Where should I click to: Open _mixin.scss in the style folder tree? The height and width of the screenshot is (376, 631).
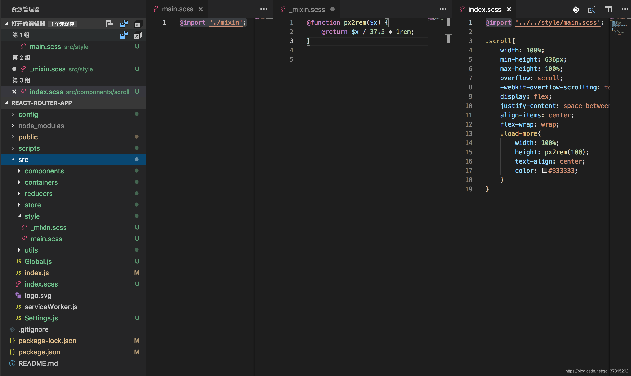(73, 227)
